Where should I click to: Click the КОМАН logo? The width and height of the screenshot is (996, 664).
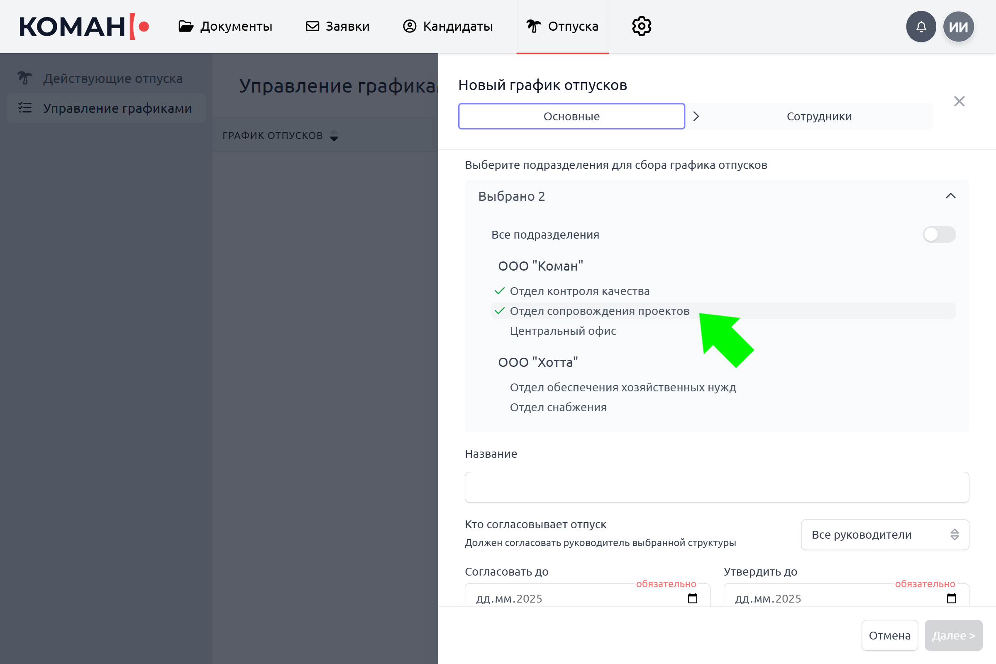click(x=84, y=27)
